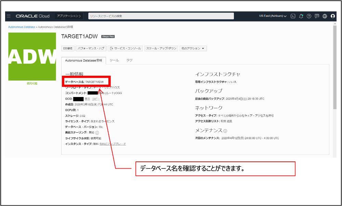This screenshot has height=206, width=342.
Task: Open the Cloud Shell icon
Action: click(x=293, y=16)
